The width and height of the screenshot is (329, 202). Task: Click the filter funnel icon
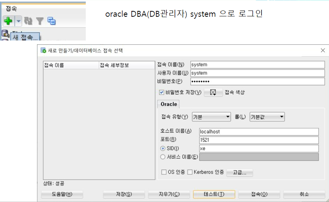point(40,21)
